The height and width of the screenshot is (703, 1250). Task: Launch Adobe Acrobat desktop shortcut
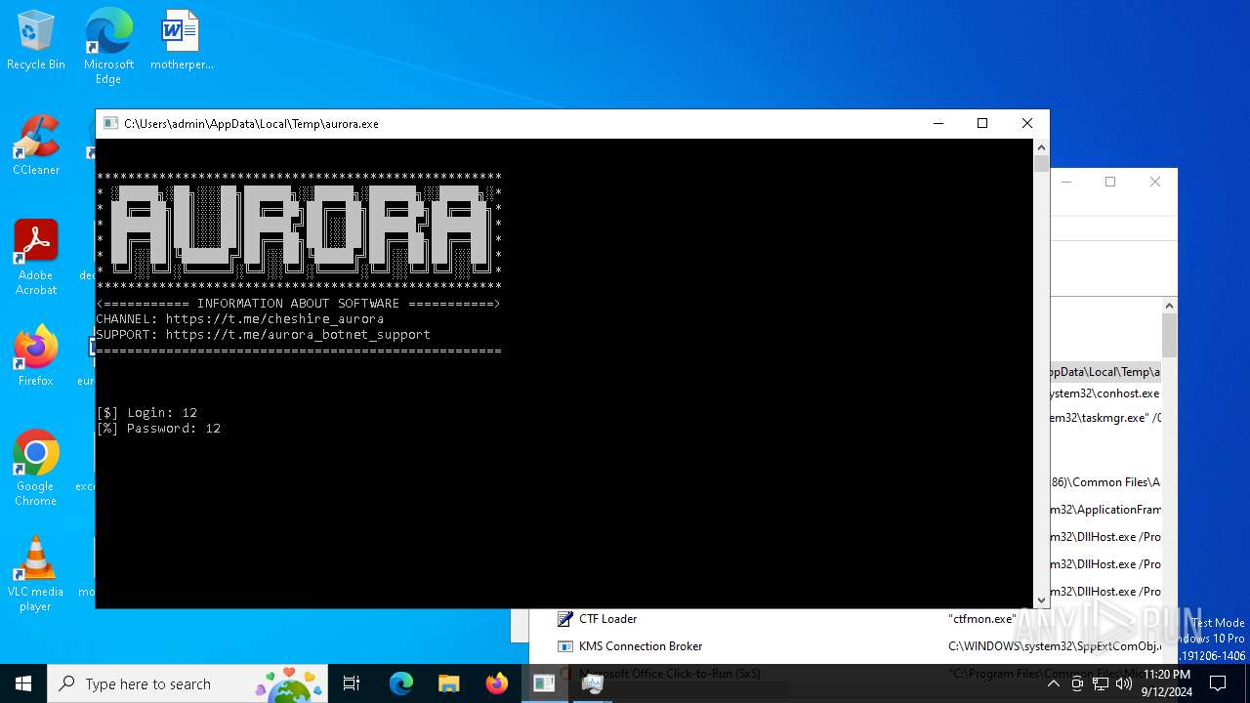click(36, 258)
